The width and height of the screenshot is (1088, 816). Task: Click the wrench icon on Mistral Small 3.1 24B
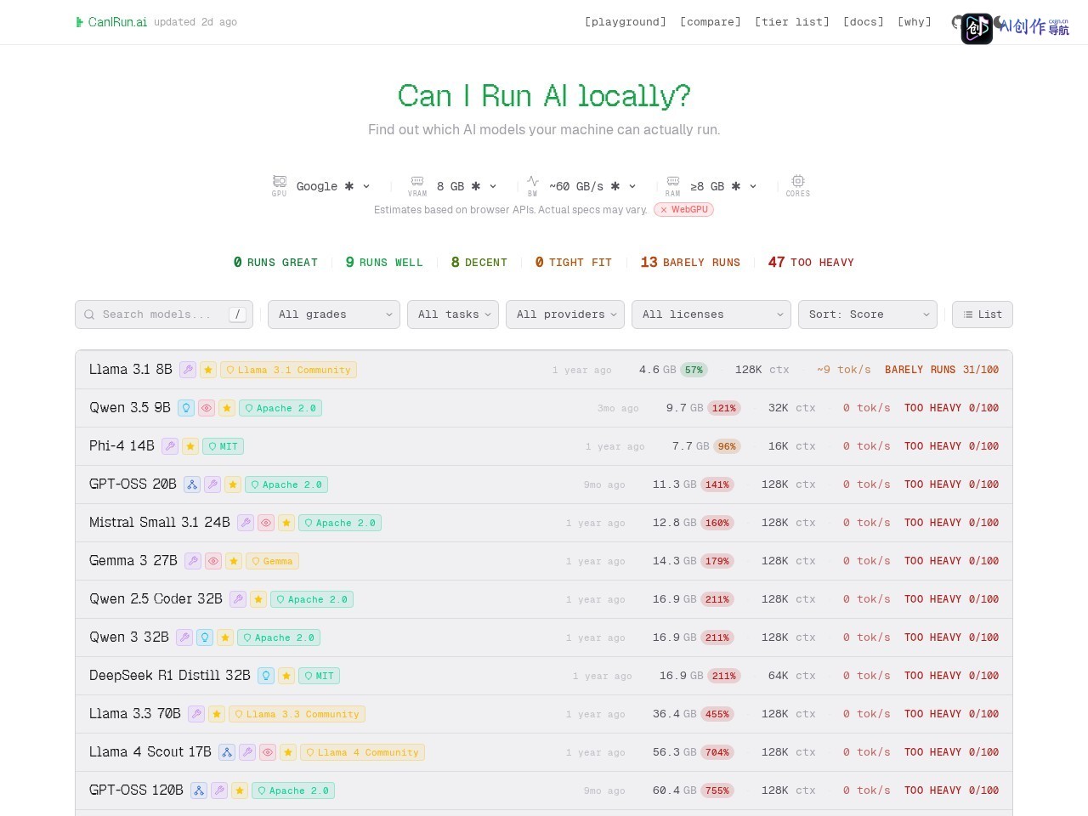pyautogui.click(x=246, y=523)
